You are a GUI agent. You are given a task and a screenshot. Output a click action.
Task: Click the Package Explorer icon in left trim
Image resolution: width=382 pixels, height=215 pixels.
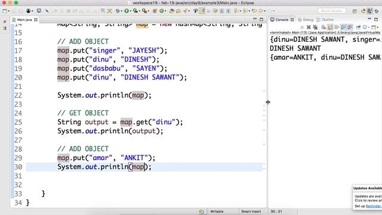(5, 29)
